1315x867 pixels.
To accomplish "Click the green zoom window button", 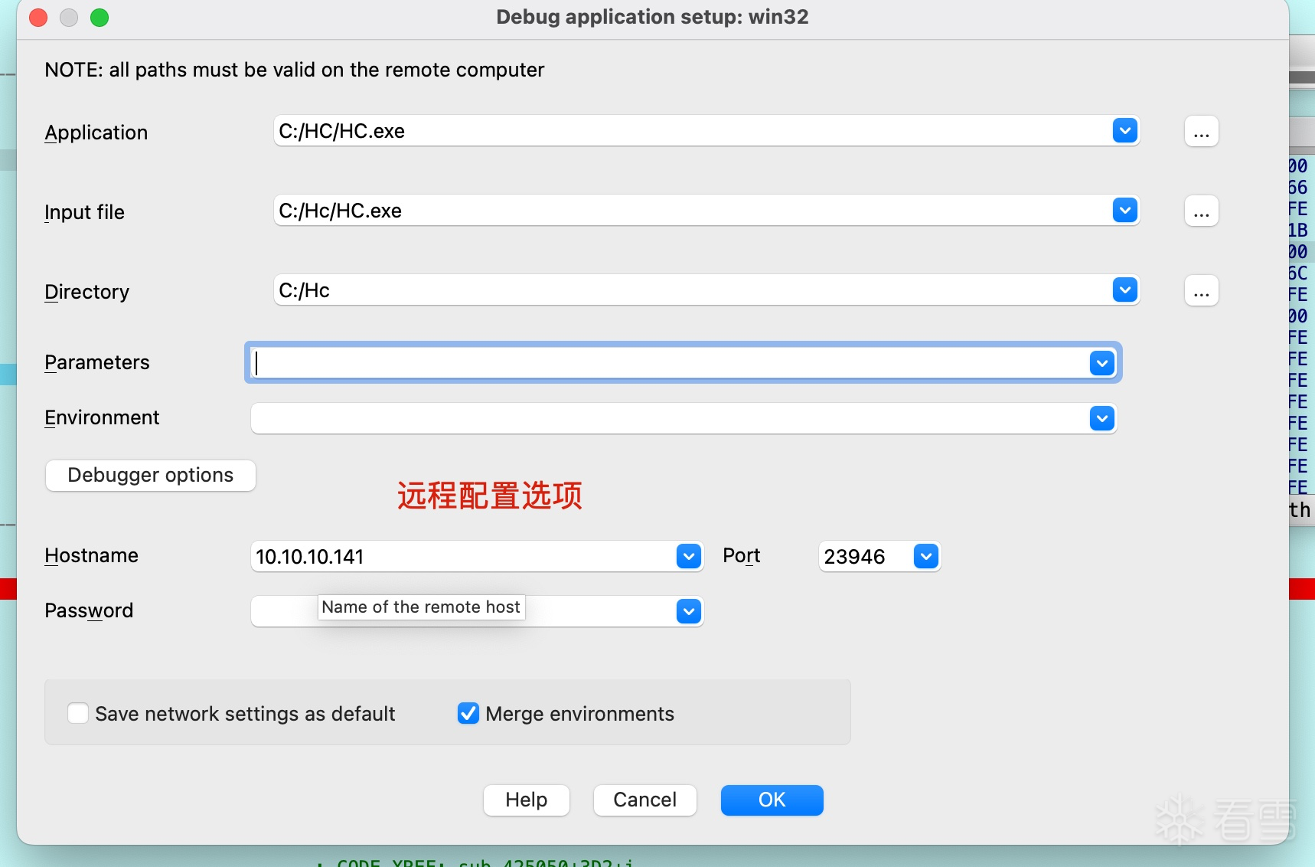I will pyautogui.click(x=100, y=18).
